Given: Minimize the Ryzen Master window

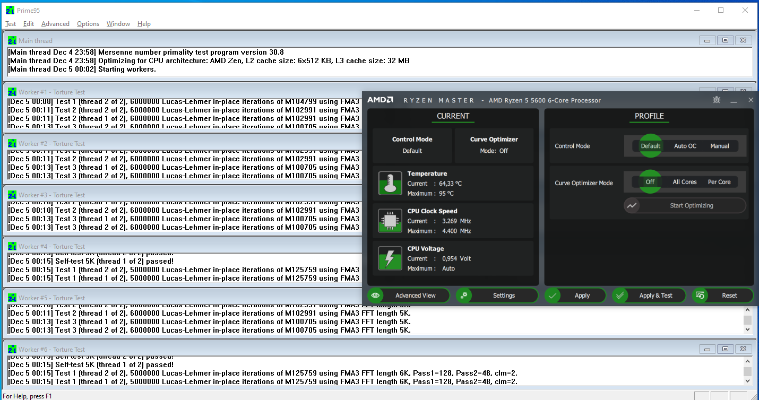Looking at the screenshot, I should pos(734,100).
